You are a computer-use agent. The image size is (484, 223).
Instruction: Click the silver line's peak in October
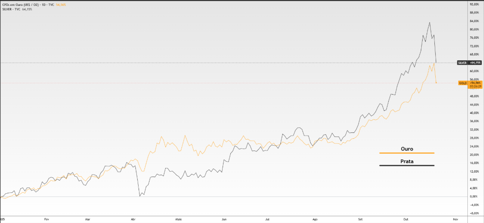point(429,23)
